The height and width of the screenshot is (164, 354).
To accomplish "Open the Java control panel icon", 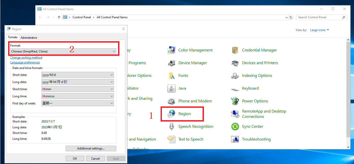I will pyautogui.click(x=172, y=88).
